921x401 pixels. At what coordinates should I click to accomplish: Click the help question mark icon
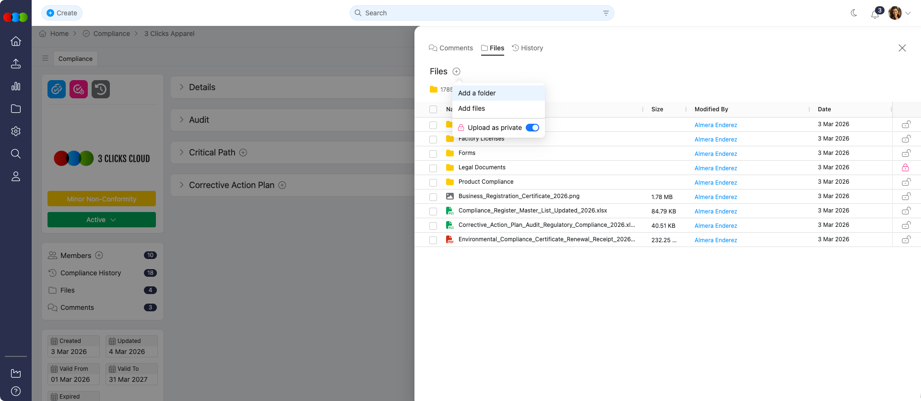pyautogui.click(x=16, y=391)
